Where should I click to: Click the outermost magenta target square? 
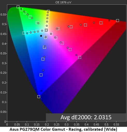[x=80, y=57]
